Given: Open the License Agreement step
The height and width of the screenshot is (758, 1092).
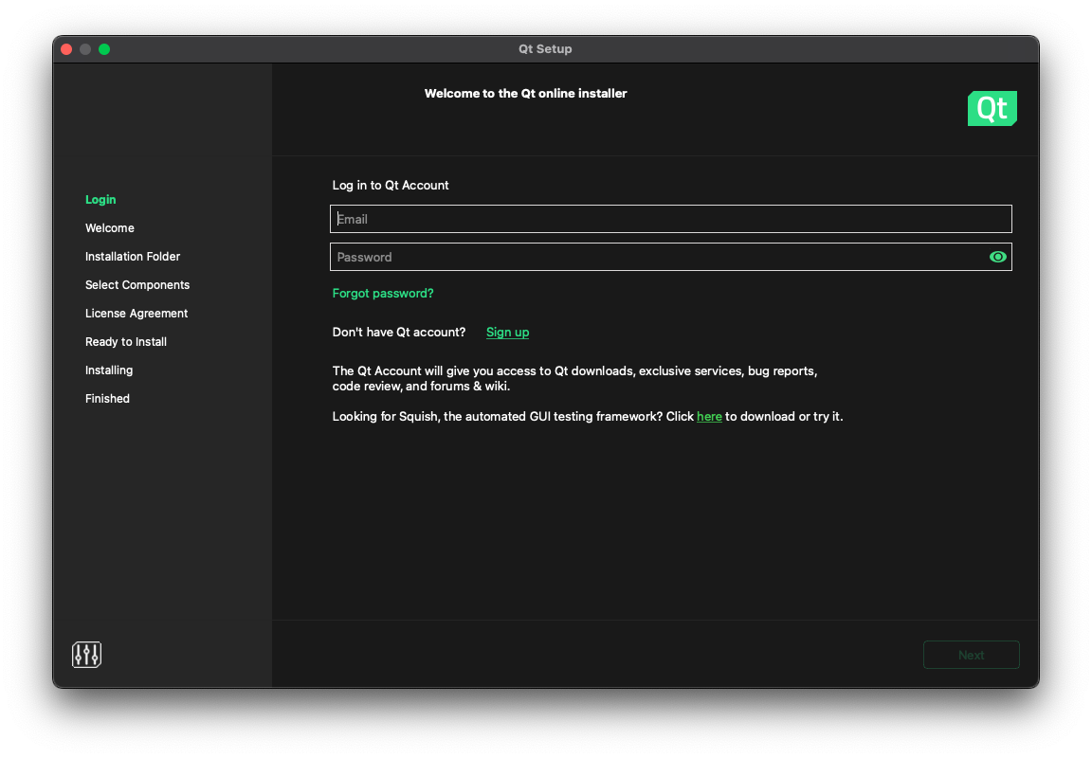Looking at the screenshot, I should [136, 314].
